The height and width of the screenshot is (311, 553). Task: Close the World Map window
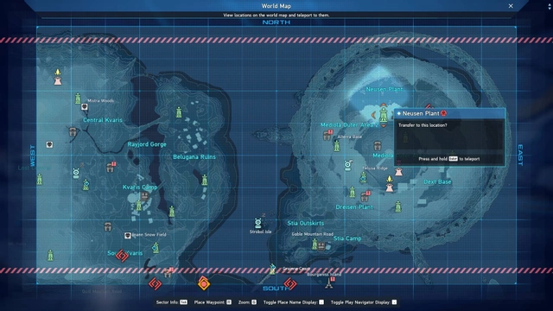tap(511, 6)
